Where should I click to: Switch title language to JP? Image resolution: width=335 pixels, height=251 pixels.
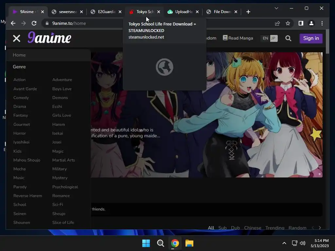click(273, 38)
